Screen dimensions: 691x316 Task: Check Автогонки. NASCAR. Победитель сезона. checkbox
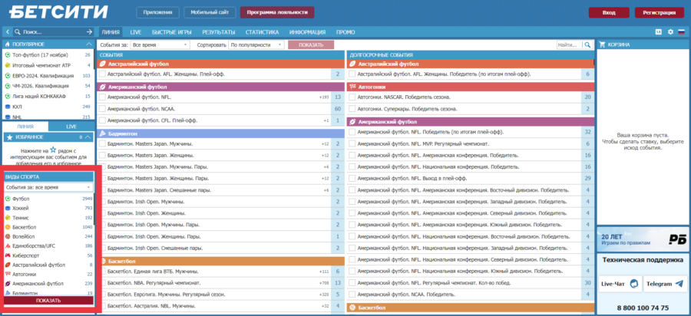click(352, 97)
